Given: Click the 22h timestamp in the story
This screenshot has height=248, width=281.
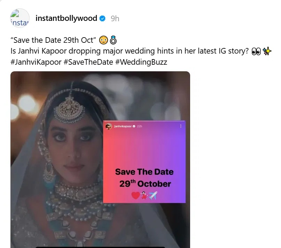Looking at the screenshot, I should click(x=140, y=126).
